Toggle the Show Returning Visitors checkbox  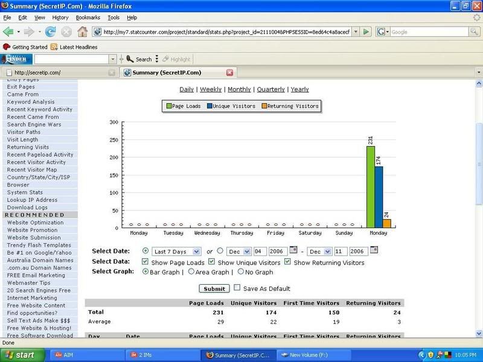pyautogui.click(x=287, y=262)
